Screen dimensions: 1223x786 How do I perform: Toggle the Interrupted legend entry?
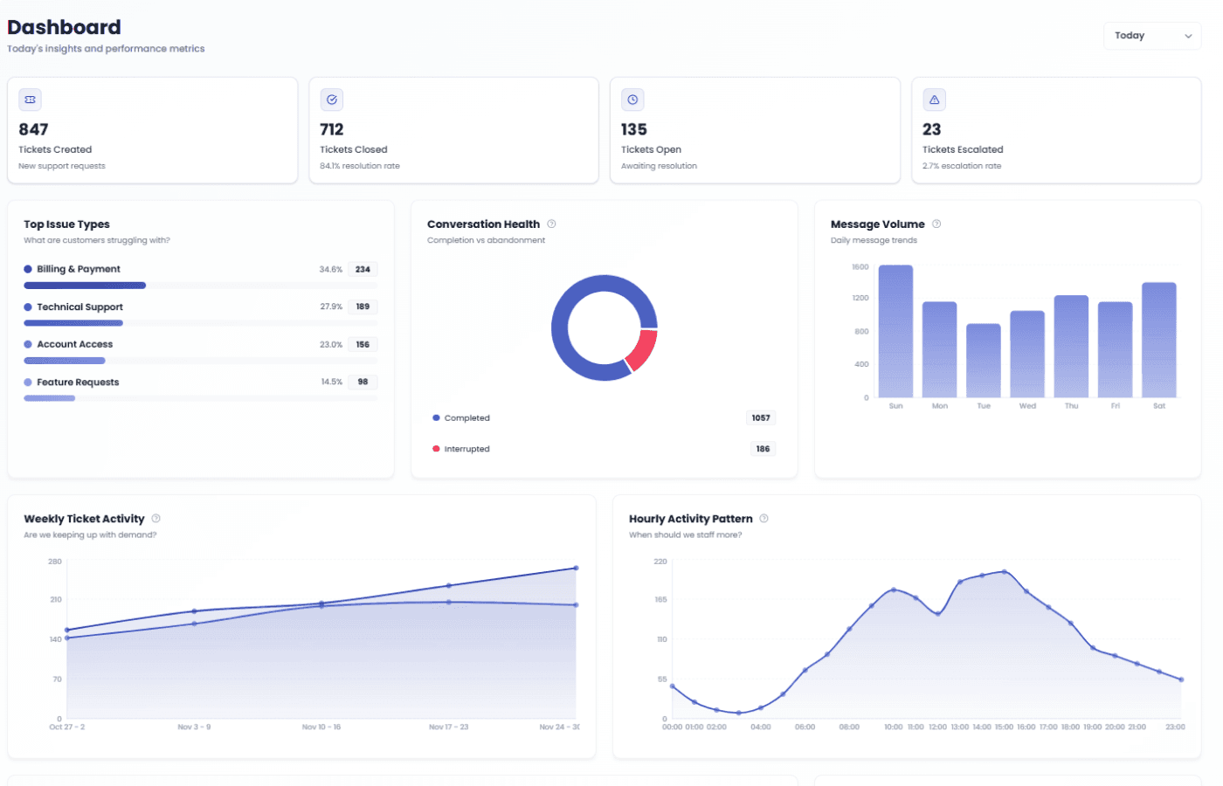pos(462,448)
